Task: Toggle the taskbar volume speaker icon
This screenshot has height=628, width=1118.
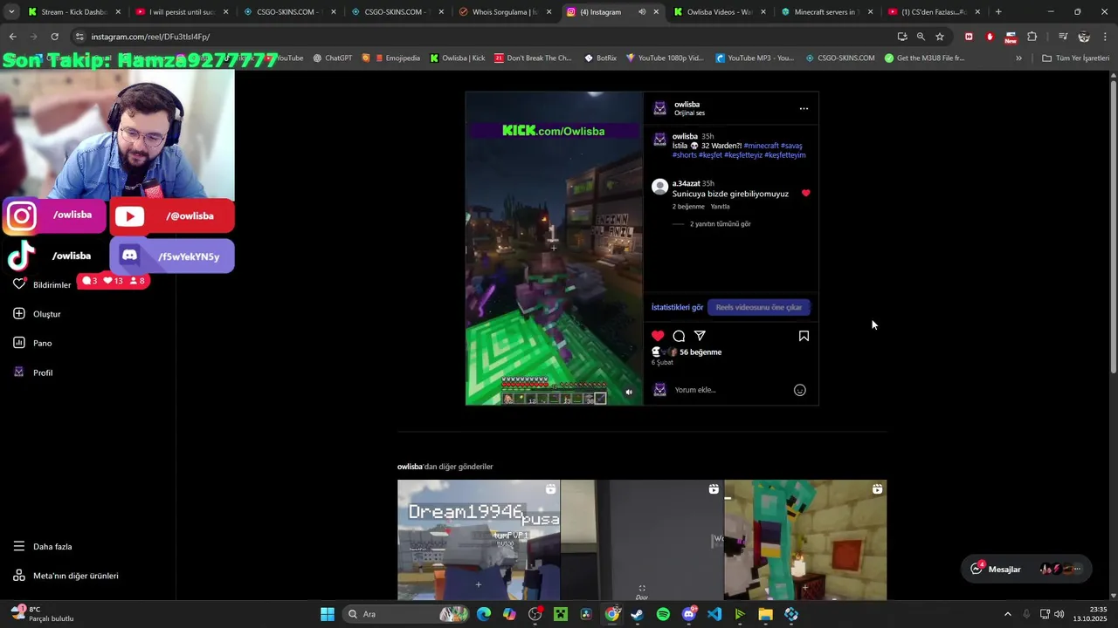Action: (x=1059, y=614)
